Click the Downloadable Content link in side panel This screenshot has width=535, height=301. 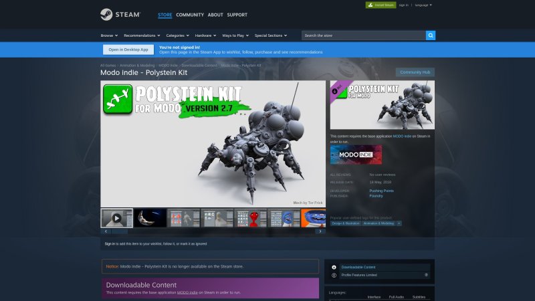358,267
